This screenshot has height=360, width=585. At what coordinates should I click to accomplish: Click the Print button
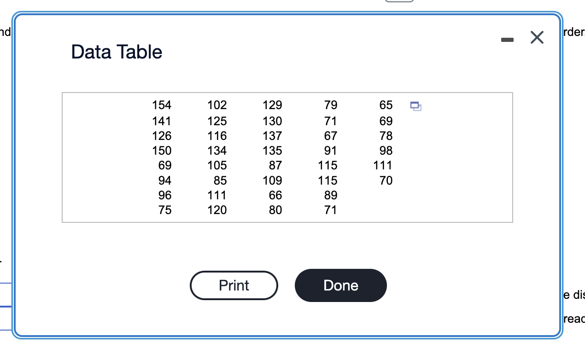pos(234,285)
